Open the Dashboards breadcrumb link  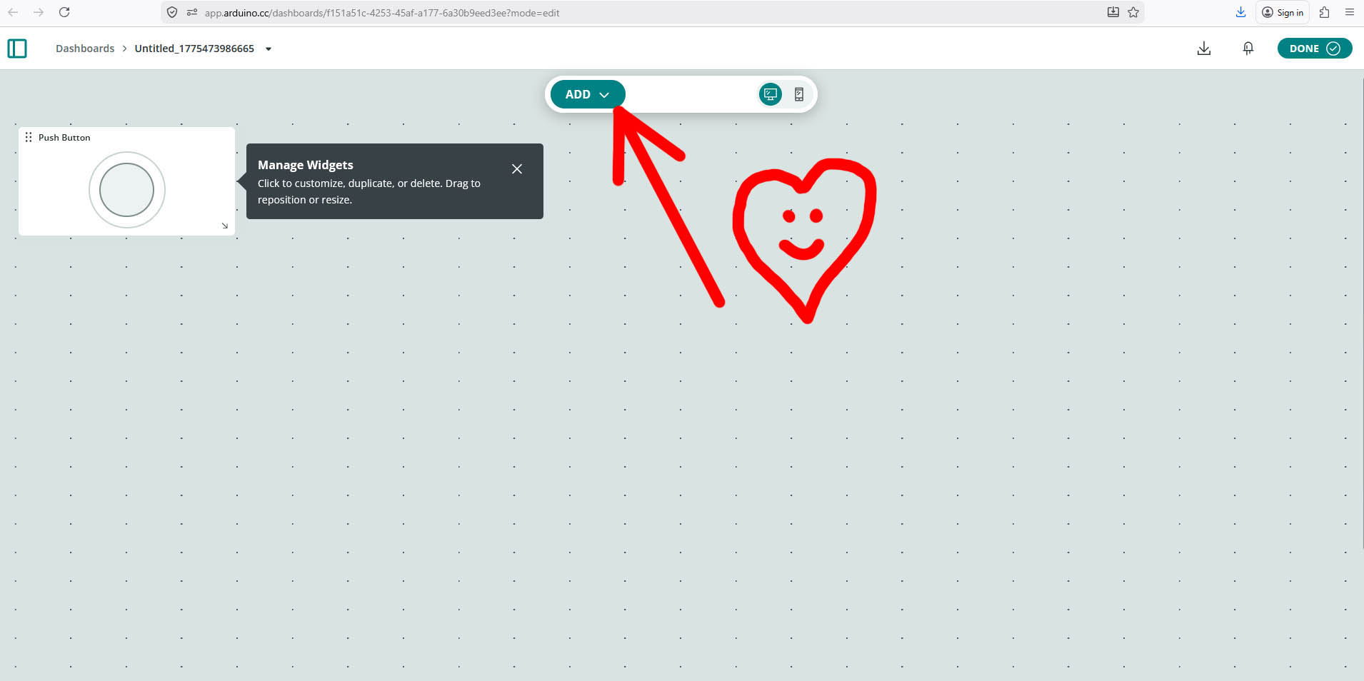(x=85, y=49)
